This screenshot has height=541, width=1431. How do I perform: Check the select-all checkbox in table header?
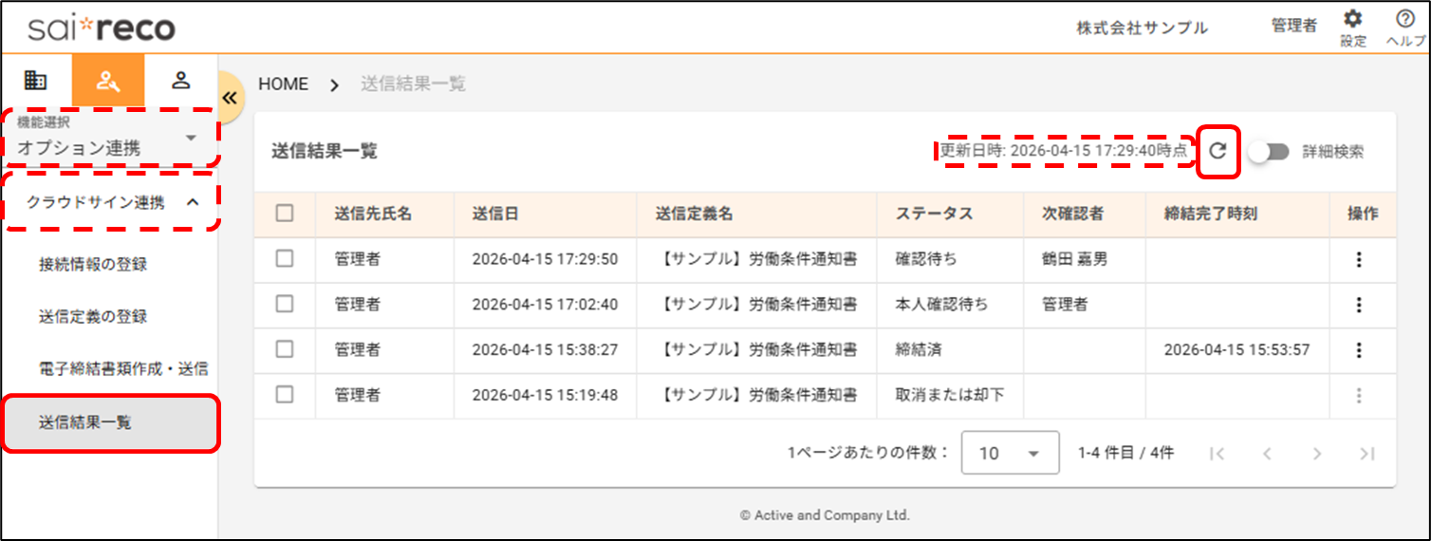coord(285,214)
